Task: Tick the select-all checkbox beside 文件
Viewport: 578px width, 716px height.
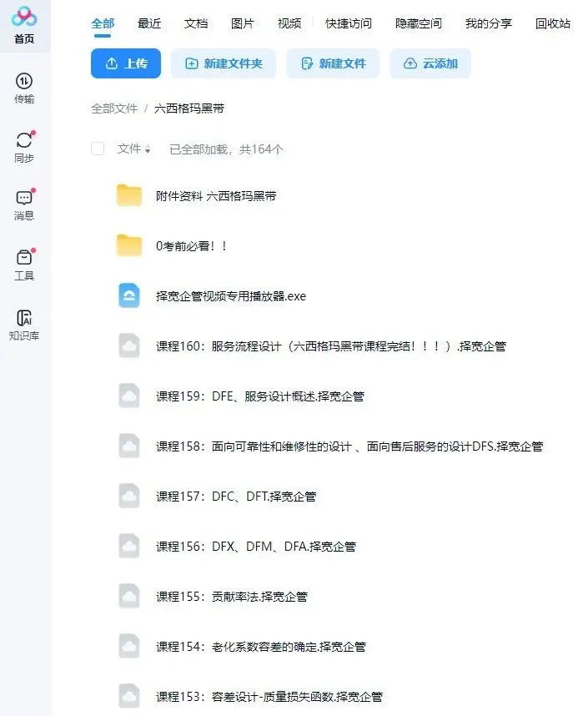Action: click(x=98, y=149)
